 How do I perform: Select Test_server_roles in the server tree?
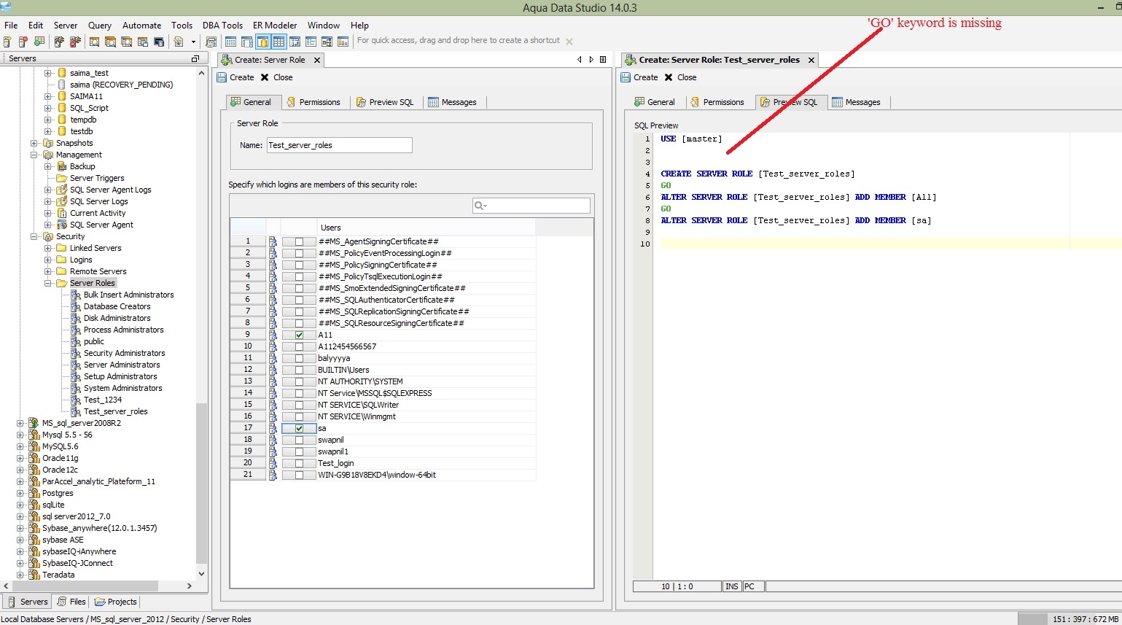(115, 411)
